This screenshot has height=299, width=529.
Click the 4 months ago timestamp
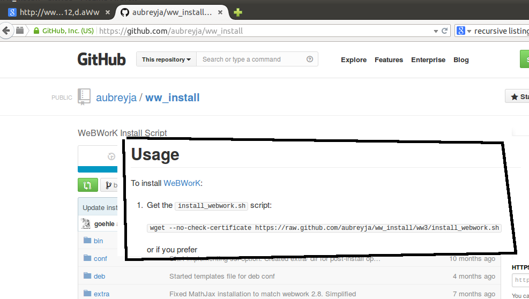coord(474,276)
